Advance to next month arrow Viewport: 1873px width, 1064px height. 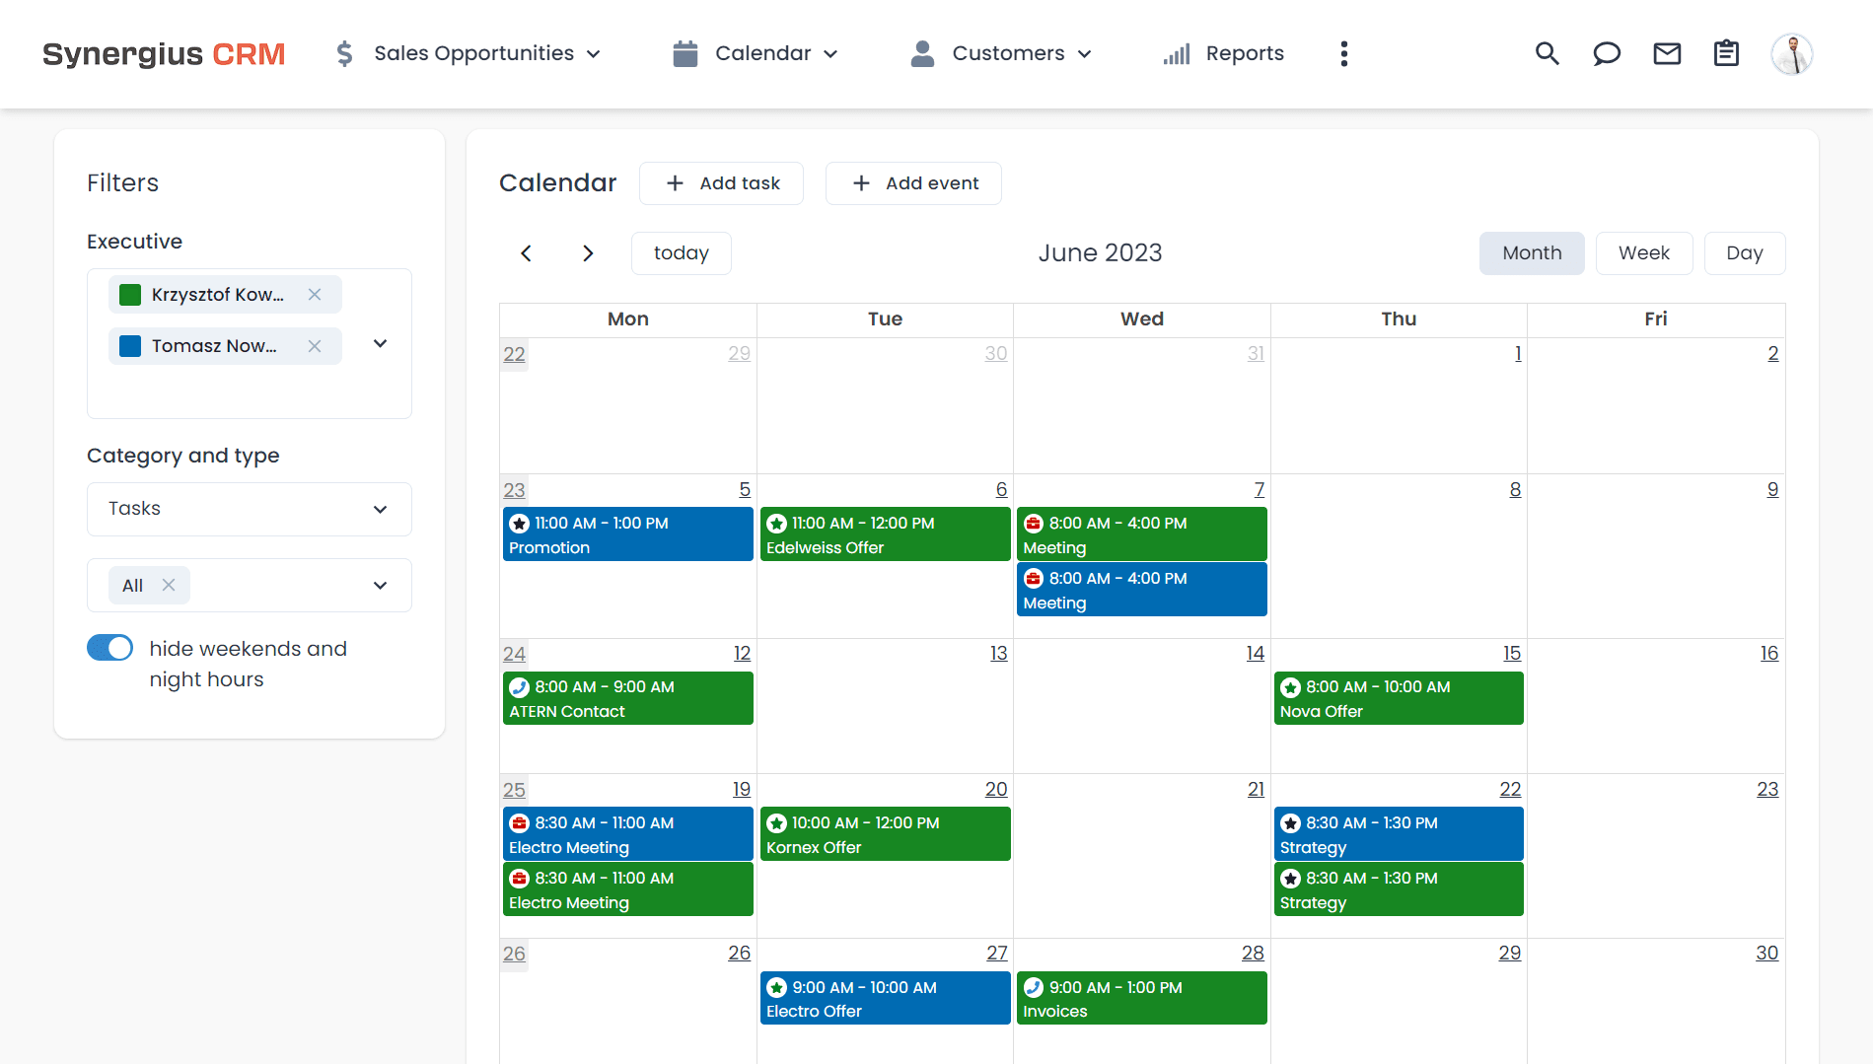588,253
